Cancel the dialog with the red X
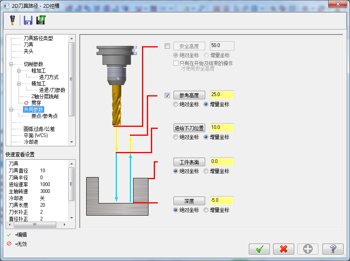This screenshot has width=350, height=261. (284, 249)
